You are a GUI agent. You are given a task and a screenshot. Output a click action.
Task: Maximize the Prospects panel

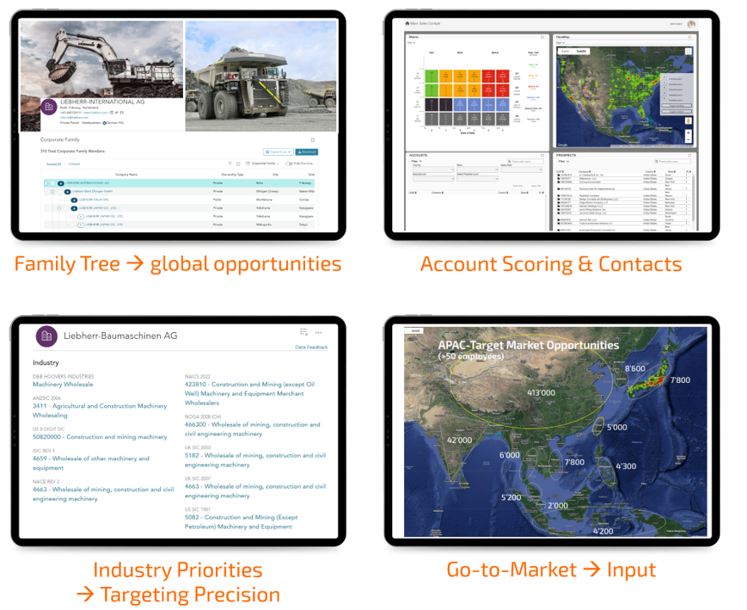689,155
